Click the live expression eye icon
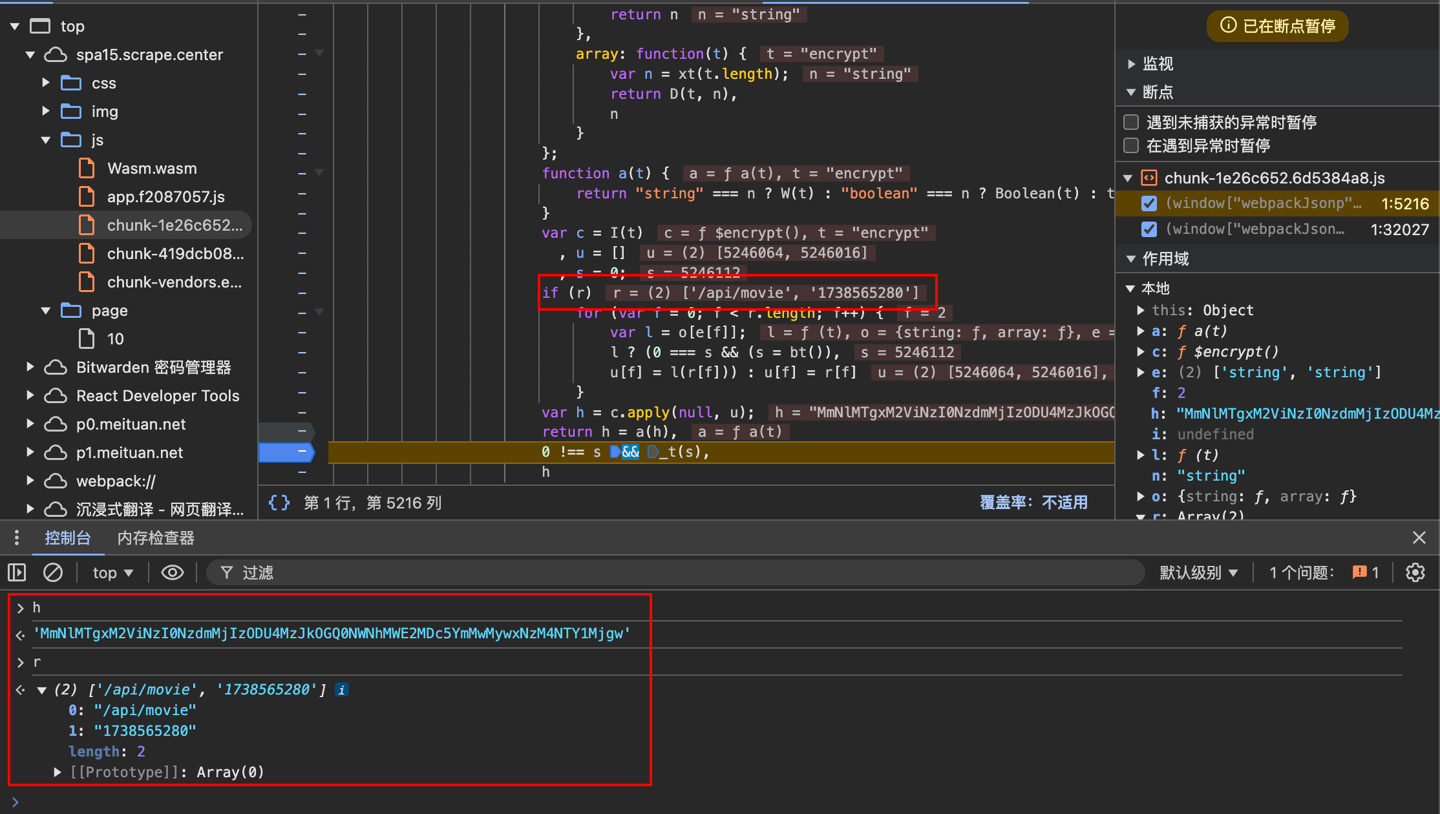Screen dimensions: 1440x814 tap(172, 572)
